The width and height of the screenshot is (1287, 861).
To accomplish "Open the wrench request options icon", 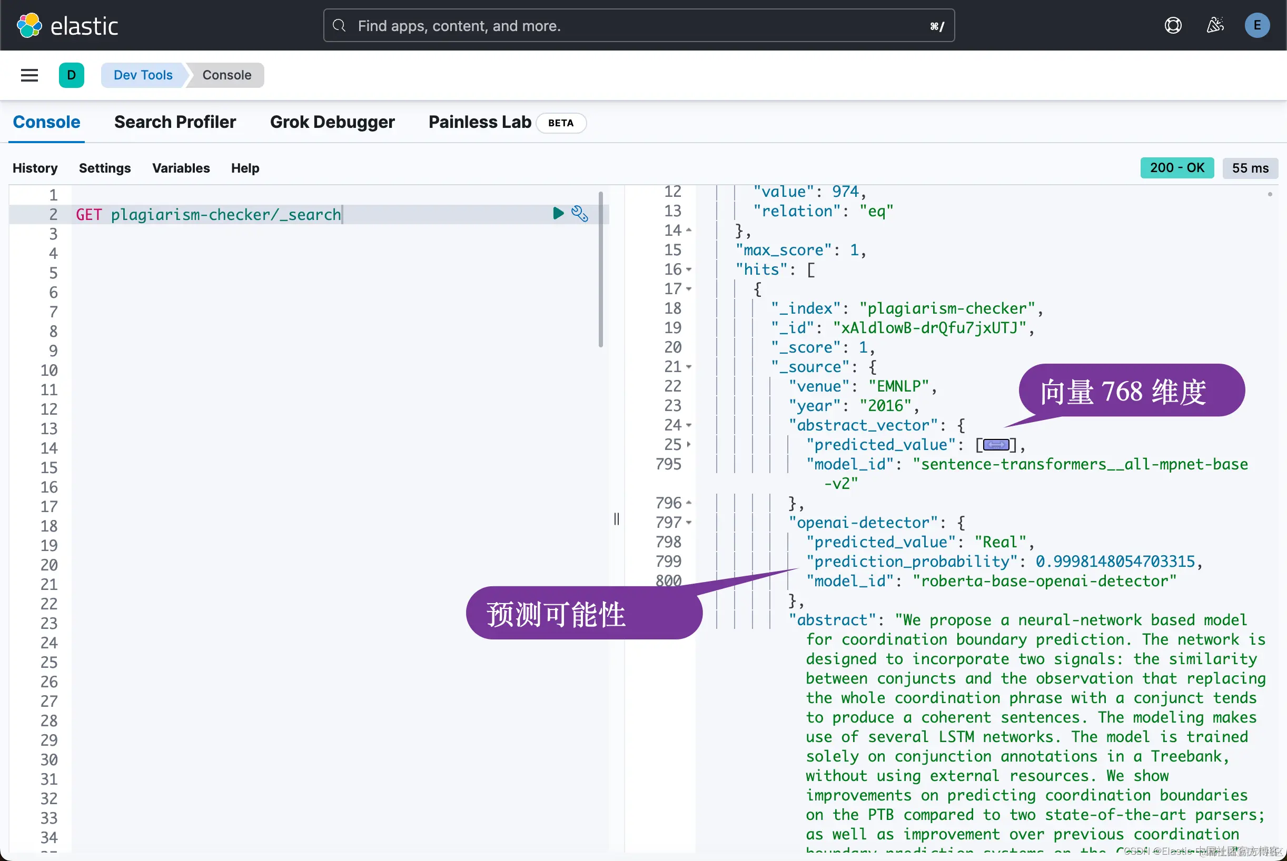I will pos(579,213).
